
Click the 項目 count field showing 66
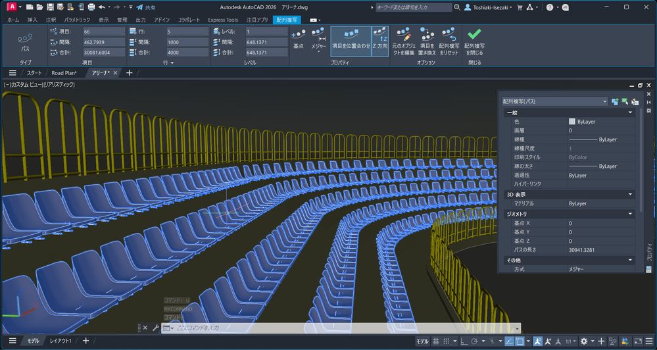coord(103,32)
